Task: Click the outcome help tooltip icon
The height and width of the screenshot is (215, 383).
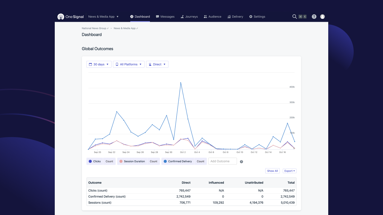Action: coord(241,162)
